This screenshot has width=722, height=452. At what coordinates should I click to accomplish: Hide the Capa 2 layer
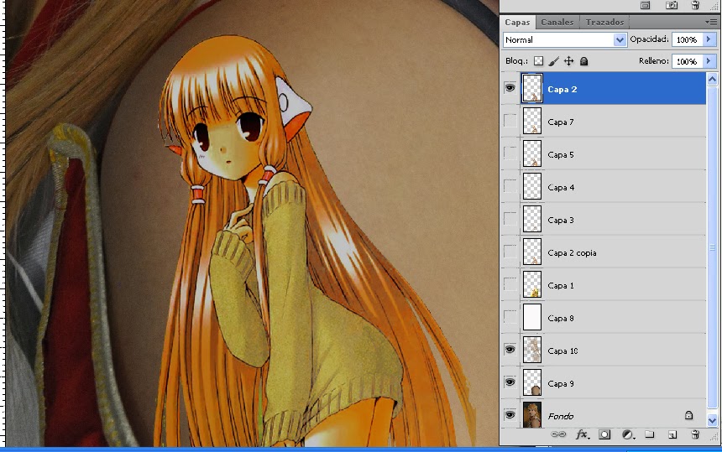tap(510, 88)
